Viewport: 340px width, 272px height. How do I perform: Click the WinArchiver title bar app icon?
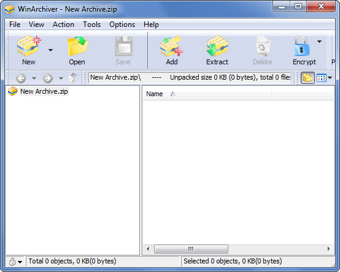coord(10,9)
